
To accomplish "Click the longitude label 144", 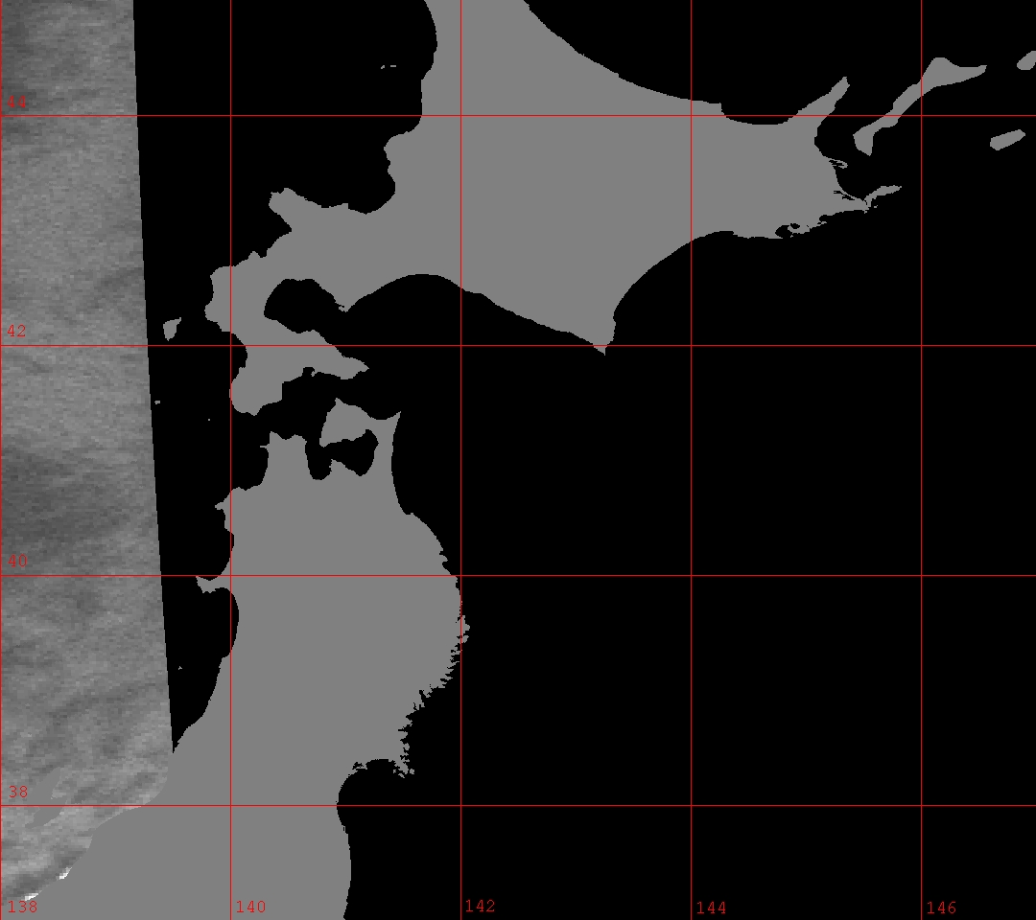I will 711,908.
